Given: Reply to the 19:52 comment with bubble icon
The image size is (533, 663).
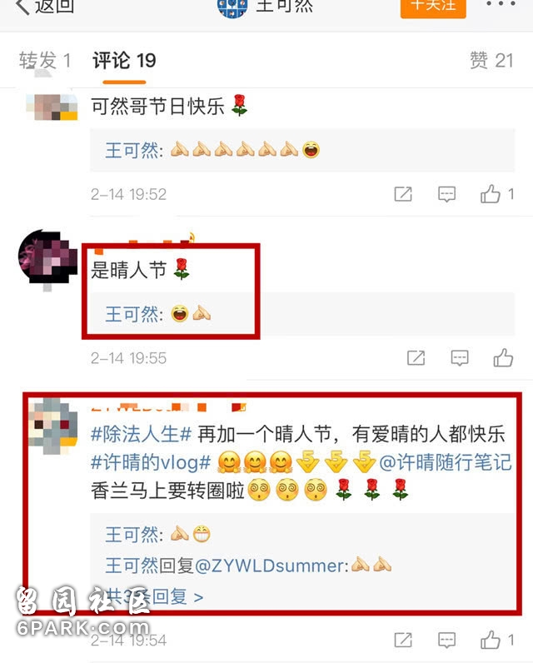Looking at the screenshot, I should (x=446, y=194).
